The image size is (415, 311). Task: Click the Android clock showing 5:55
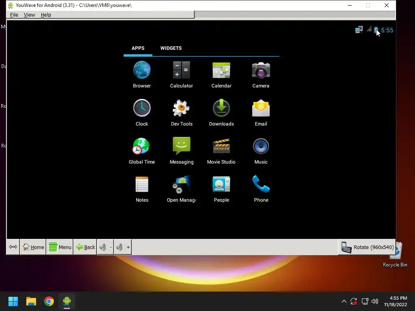pos(387,30)
